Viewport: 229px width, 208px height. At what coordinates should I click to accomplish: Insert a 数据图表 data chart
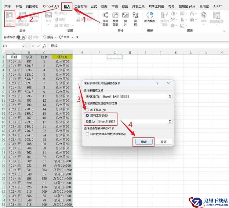coord(115,19)
